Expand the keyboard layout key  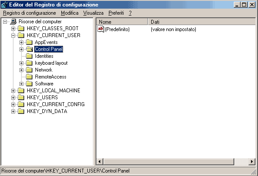pyautogui.click(x=21, y=63)
